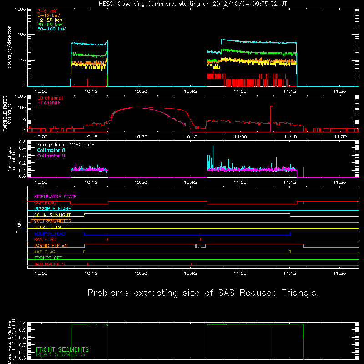Select the 'FRONT SEGMENTS' legend label
Screen dimensions: 364x364
62,349
